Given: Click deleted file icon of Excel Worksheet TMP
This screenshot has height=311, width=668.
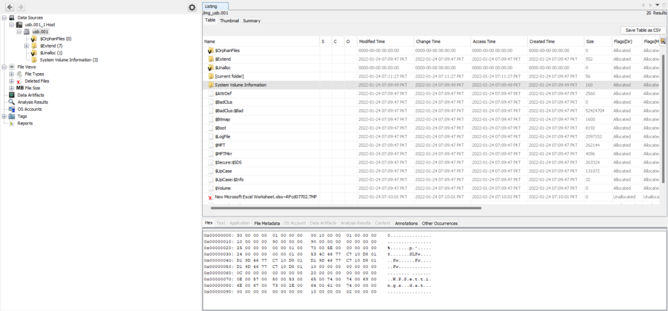Looking at the screenshot, I should (x=211, y=198).
